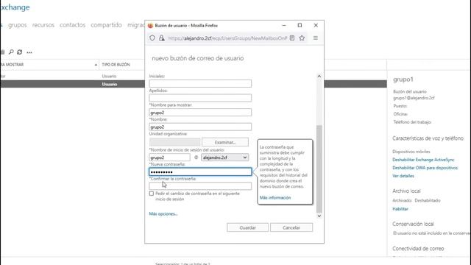Toggle reader view icon in the address bar
Image resolution: width=471 pixels, height=265 pixels.
tap(292, 38)
